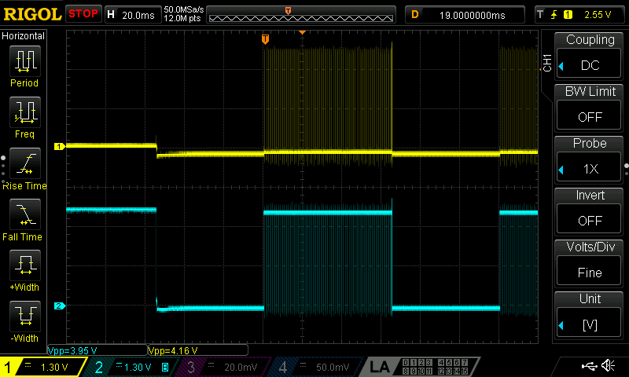629x377 pixels.
Task: Click the 2.55 V trigger level readout
Action: (598, 15)
